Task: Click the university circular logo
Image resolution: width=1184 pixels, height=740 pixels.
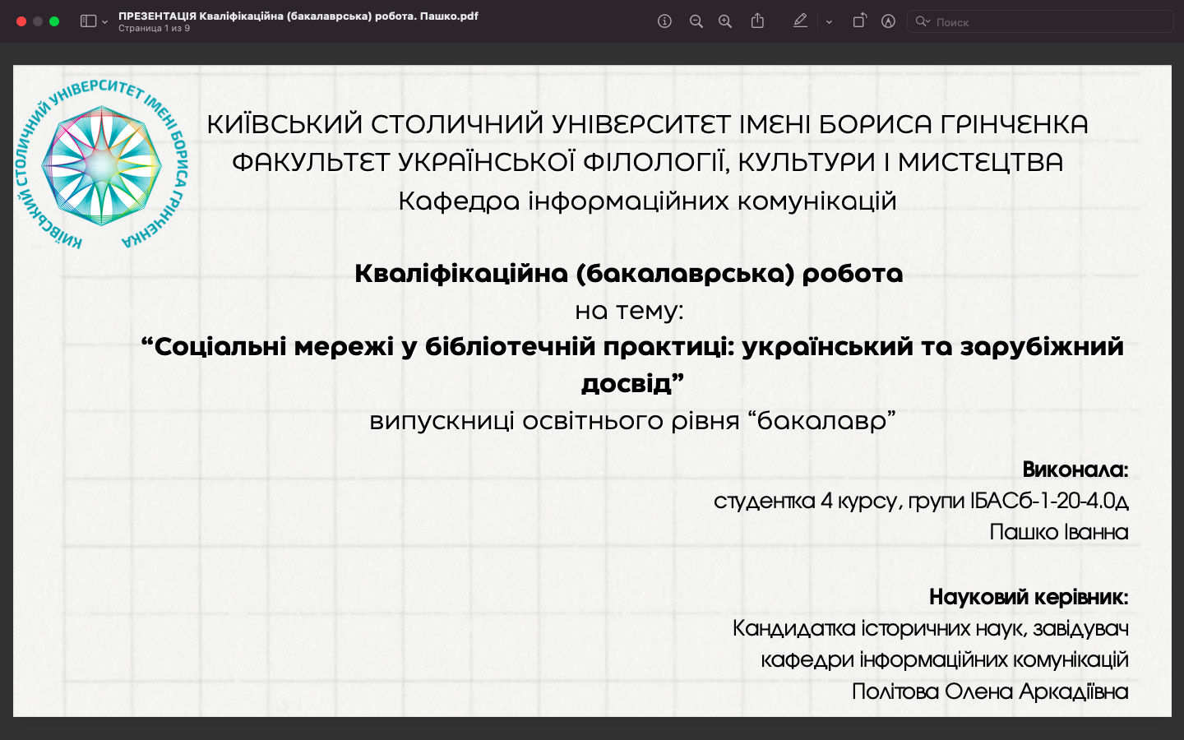Action: [x=101, y=165]
